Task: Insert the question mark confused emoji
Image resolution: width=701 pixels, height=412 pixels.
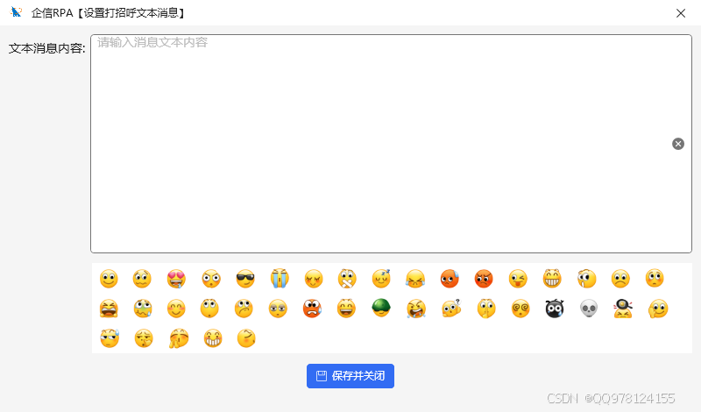Action: coord(451,309)
